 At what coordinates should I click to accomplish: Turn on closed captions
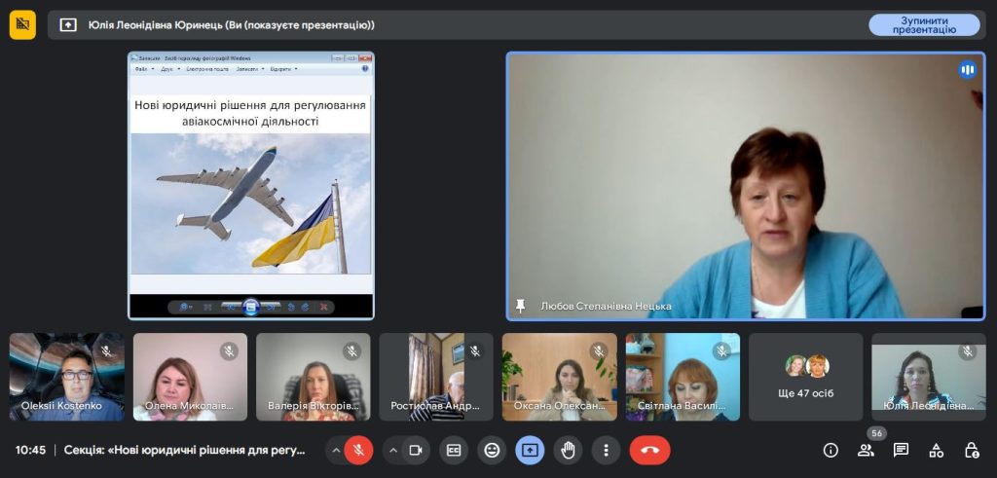pos(453,450)
